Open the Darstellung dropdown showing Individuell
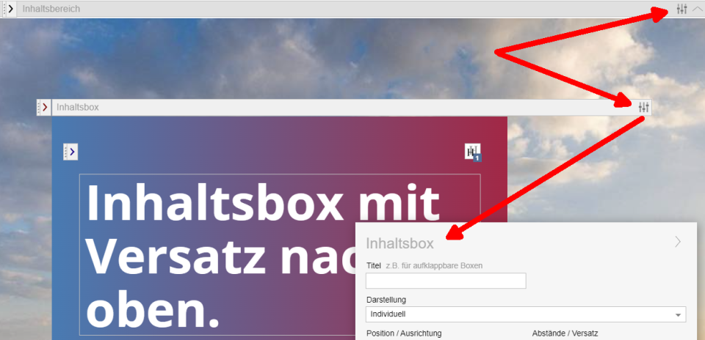The image size is (705, 340). coord(526,314)
